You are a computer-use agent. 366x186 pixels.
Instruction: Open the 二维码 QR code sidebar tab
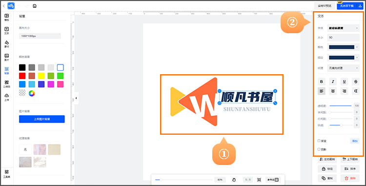pos(6,84)
